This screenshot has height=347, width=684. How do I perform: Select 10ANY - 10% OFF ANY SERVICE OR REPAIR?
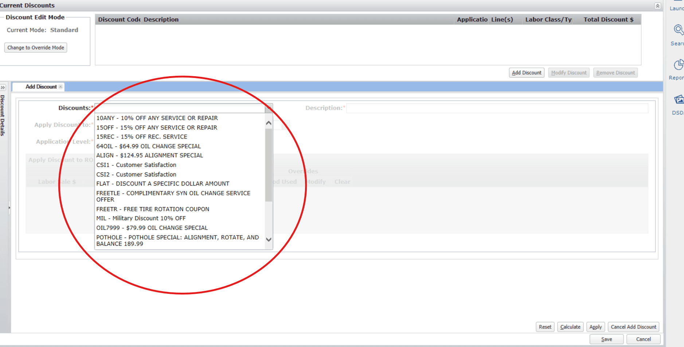(x=157, y=118)
